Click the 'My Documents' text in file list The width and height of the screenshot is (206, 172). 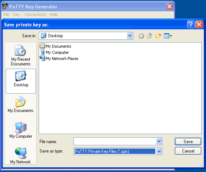[x=58, y=46]
